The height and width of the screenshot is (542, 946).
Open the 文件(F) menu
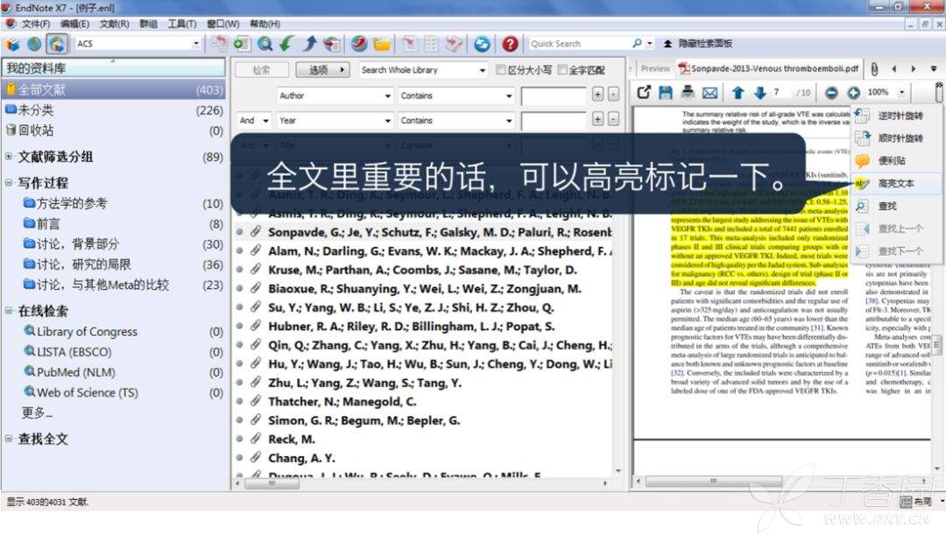36,25
